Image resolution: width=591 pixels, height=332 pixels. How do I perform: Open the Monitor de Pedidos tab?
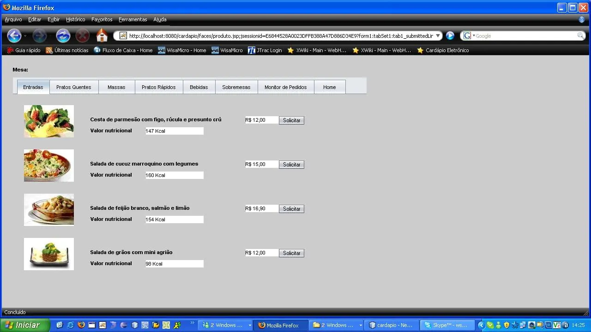tap(286, 87)
